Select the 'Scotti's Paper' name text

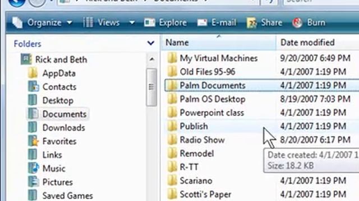coord(205,194)
